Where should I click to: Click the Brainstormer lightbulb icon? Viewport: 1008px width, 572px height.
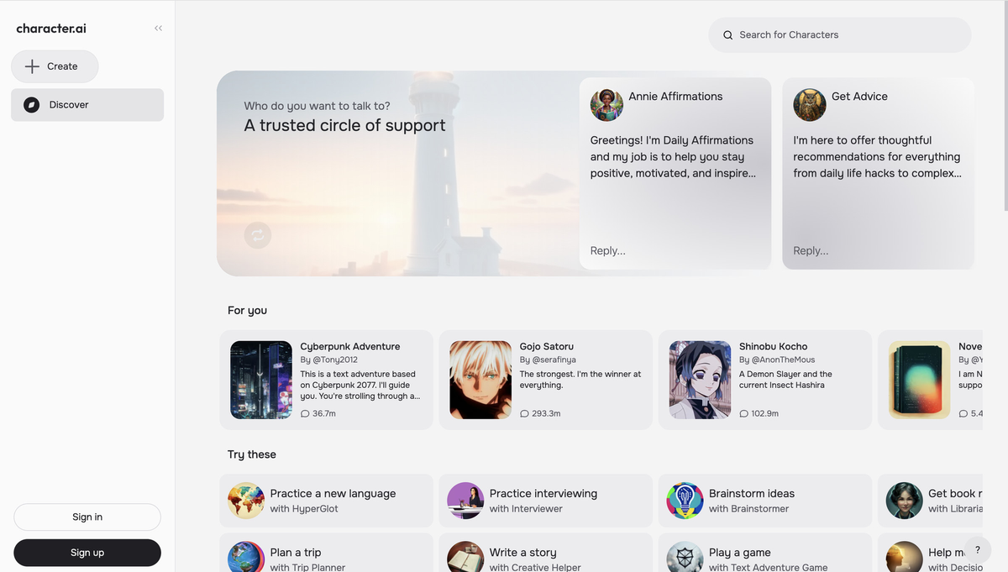[x=685, y=501]
